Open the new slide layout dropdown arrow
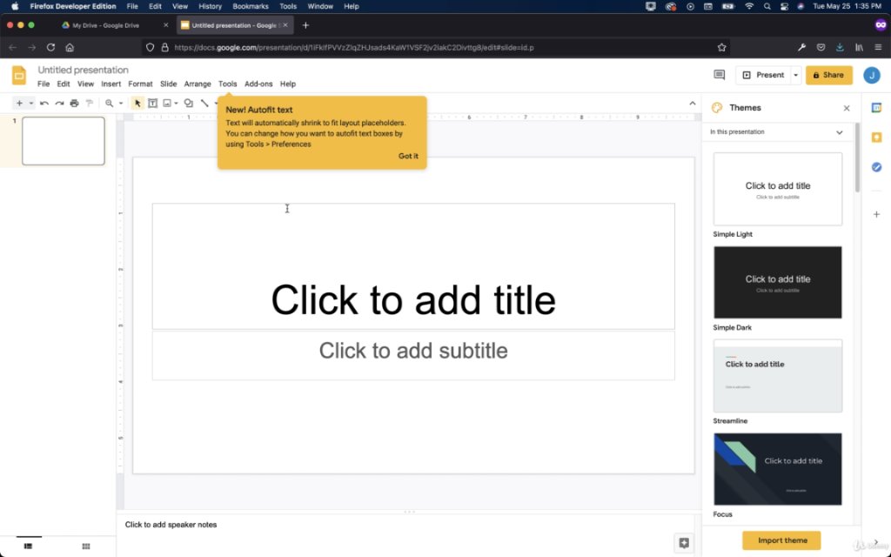The height and width of the screenshot is (557, 891). coord(31,104)
